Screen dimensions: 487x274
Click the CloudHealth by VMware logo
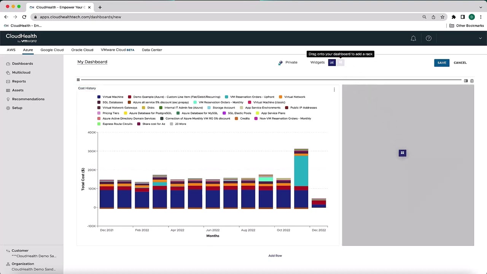pyautogui.click(x=21, y=38)
